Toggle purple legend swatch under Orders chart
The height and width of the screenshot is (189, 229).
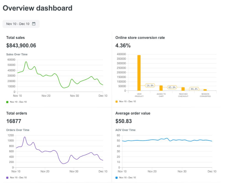7,178
